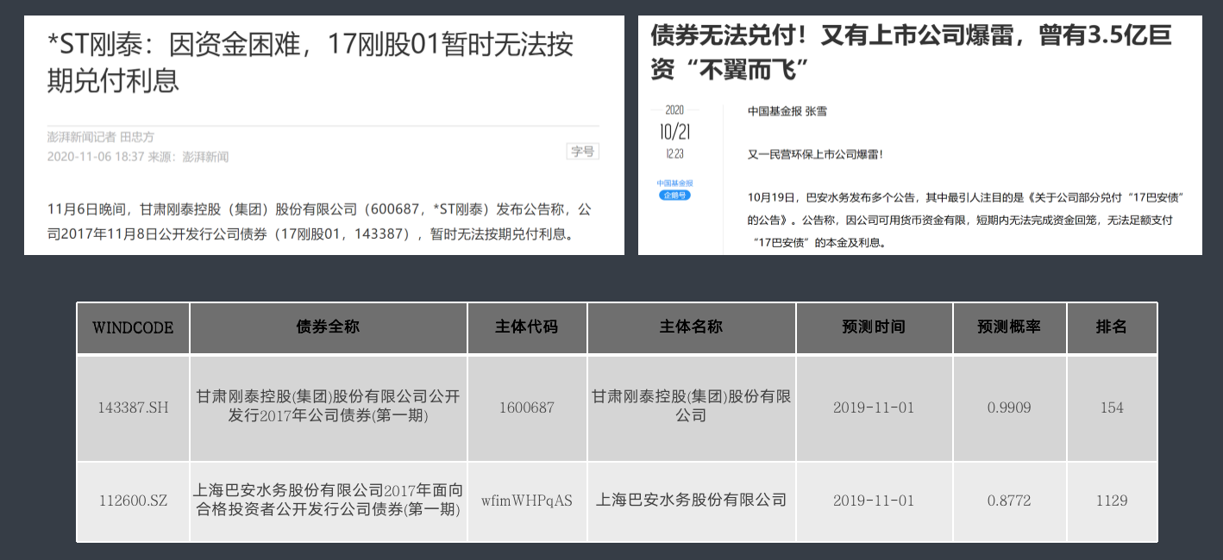Image resolution: width=1223 pixels, height=560 pixels.
Task: Select 预测概率 column header
Action: (1010, 327)
